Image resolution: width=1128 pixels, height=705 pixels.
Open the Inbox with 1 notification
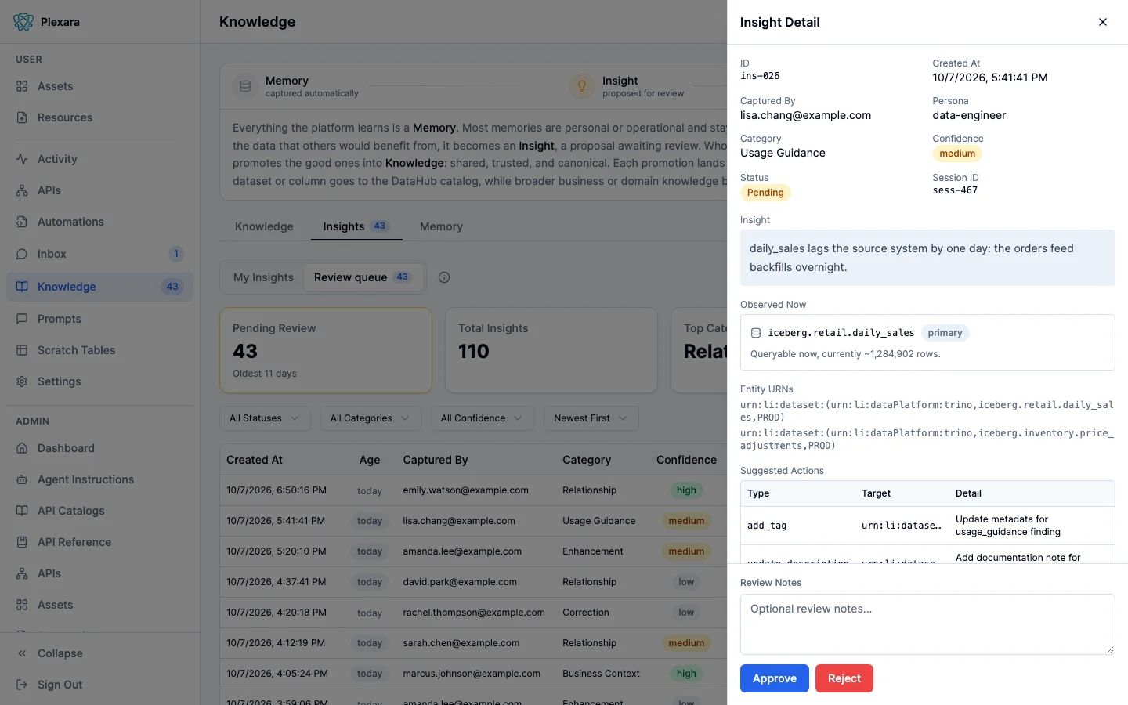pyautogui.click(x=99, y=254)
